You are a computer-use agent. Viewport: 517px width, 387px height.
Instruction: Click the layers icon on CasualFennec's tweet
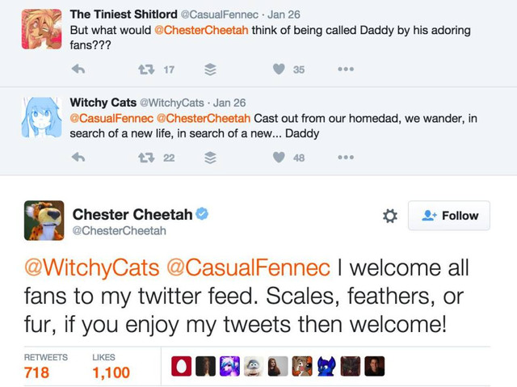pyautogui.click(x=210, y=69)
